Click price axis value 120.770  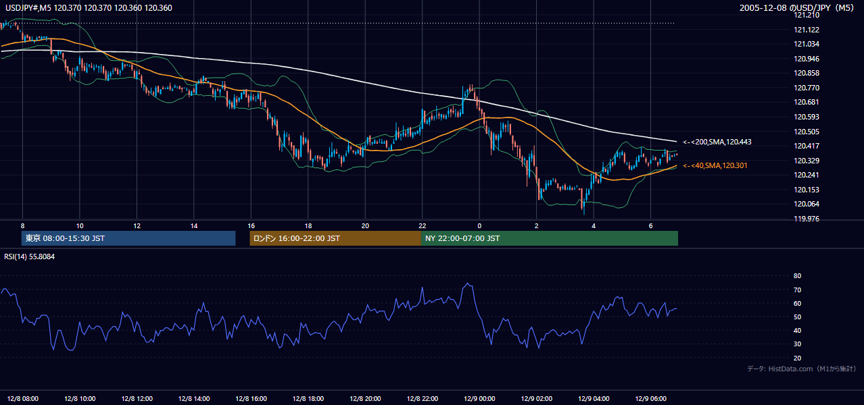tap(807, 88)
